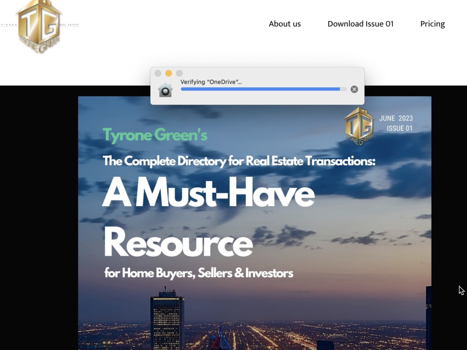Click the TG logo on the magazine cover

[359, 126]
